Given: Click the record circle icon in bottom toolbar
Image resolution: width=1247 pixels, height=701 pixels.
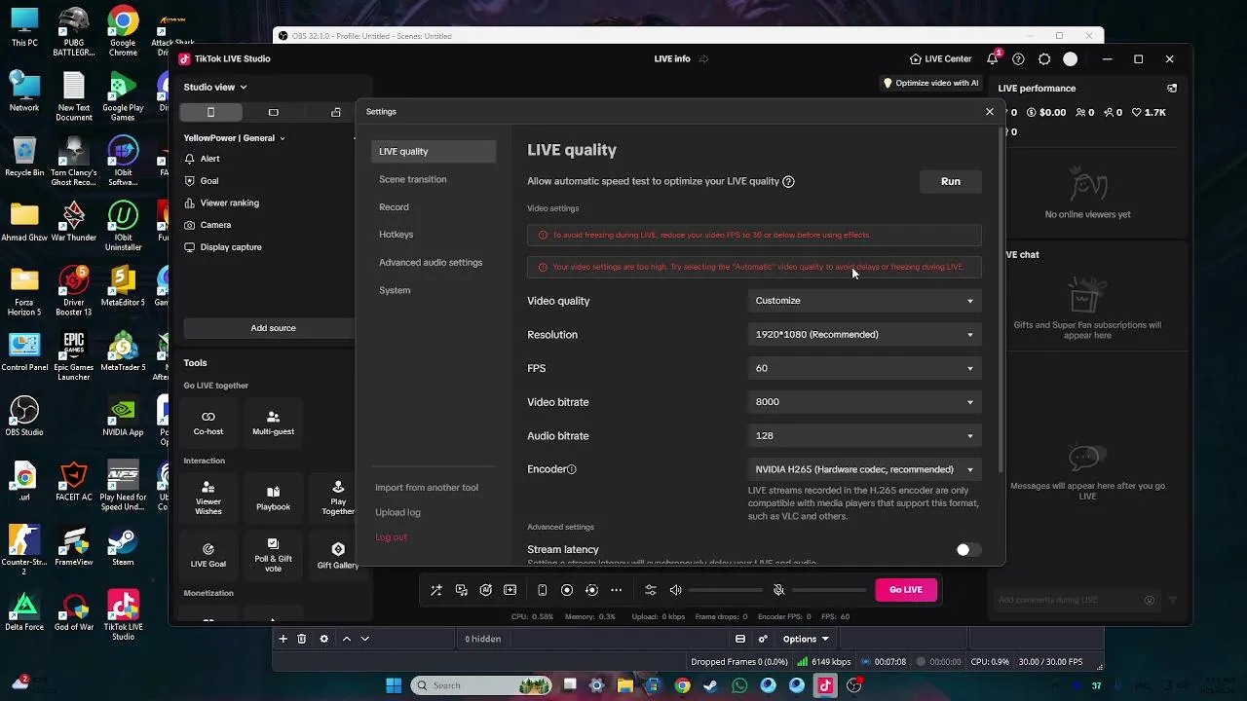Looking at the screenshot, I should pyautogui.click(x=566, y=590).
